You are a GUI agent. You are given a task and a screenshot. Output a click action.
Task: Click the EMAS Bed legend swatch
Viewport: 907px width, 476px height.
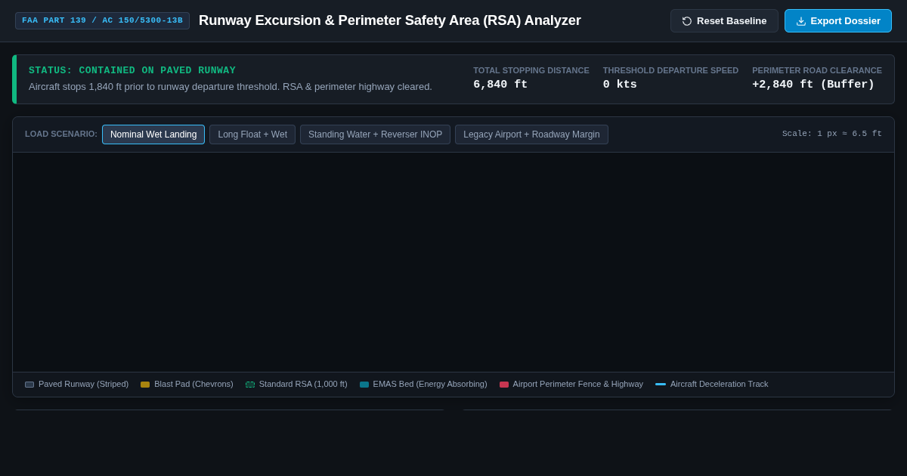tap(364, 385)
